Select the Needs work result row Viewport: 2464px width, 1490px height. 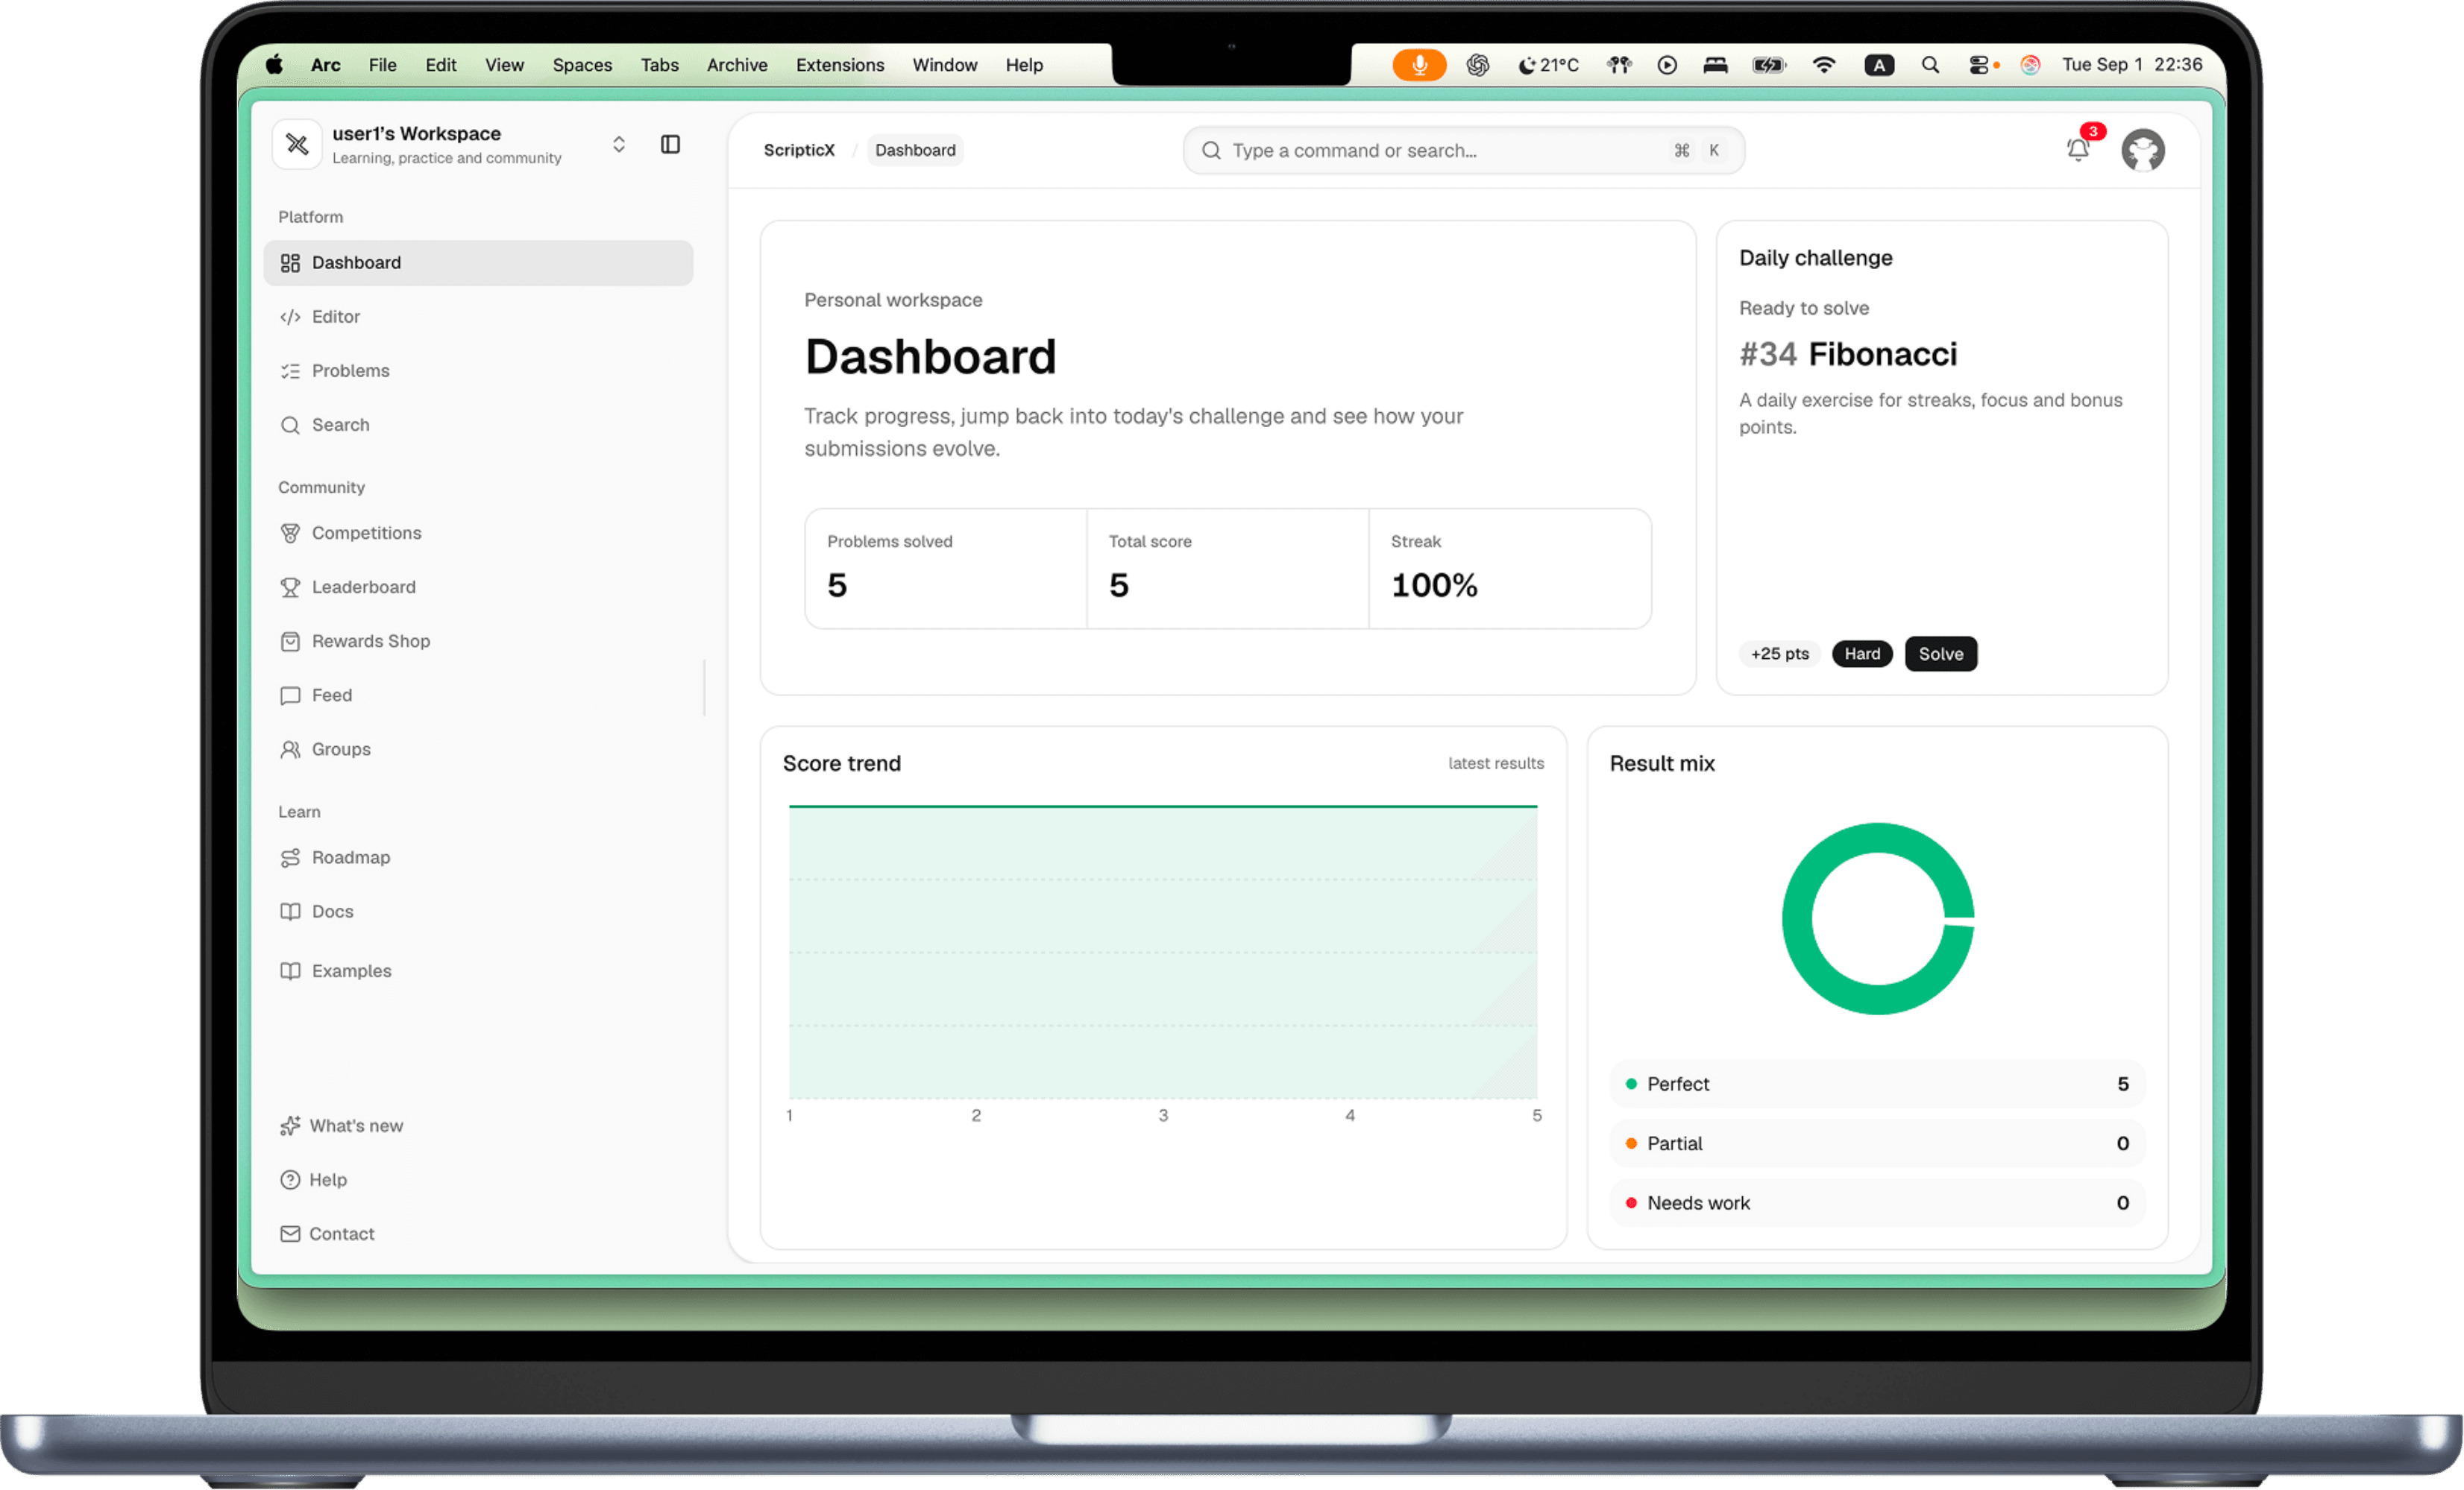1877,1203
